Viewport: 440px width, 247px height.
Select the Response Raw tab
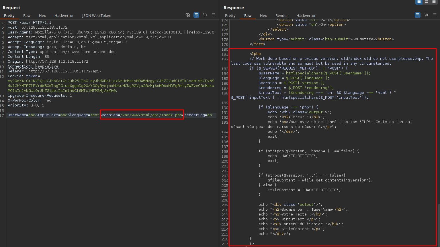click(248, 15)
